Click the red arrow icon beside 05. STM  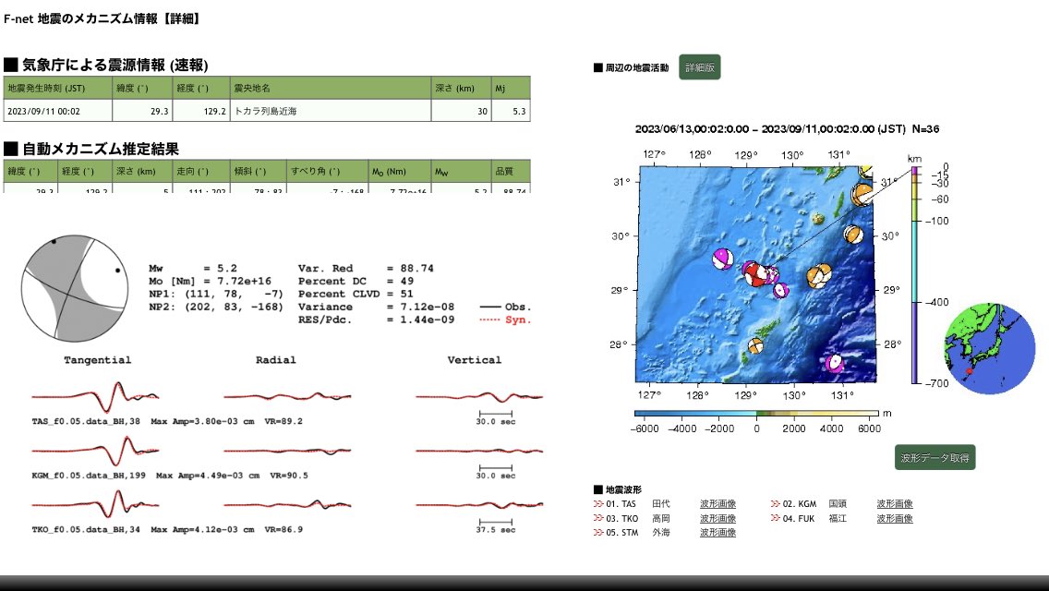coord(598,532)
